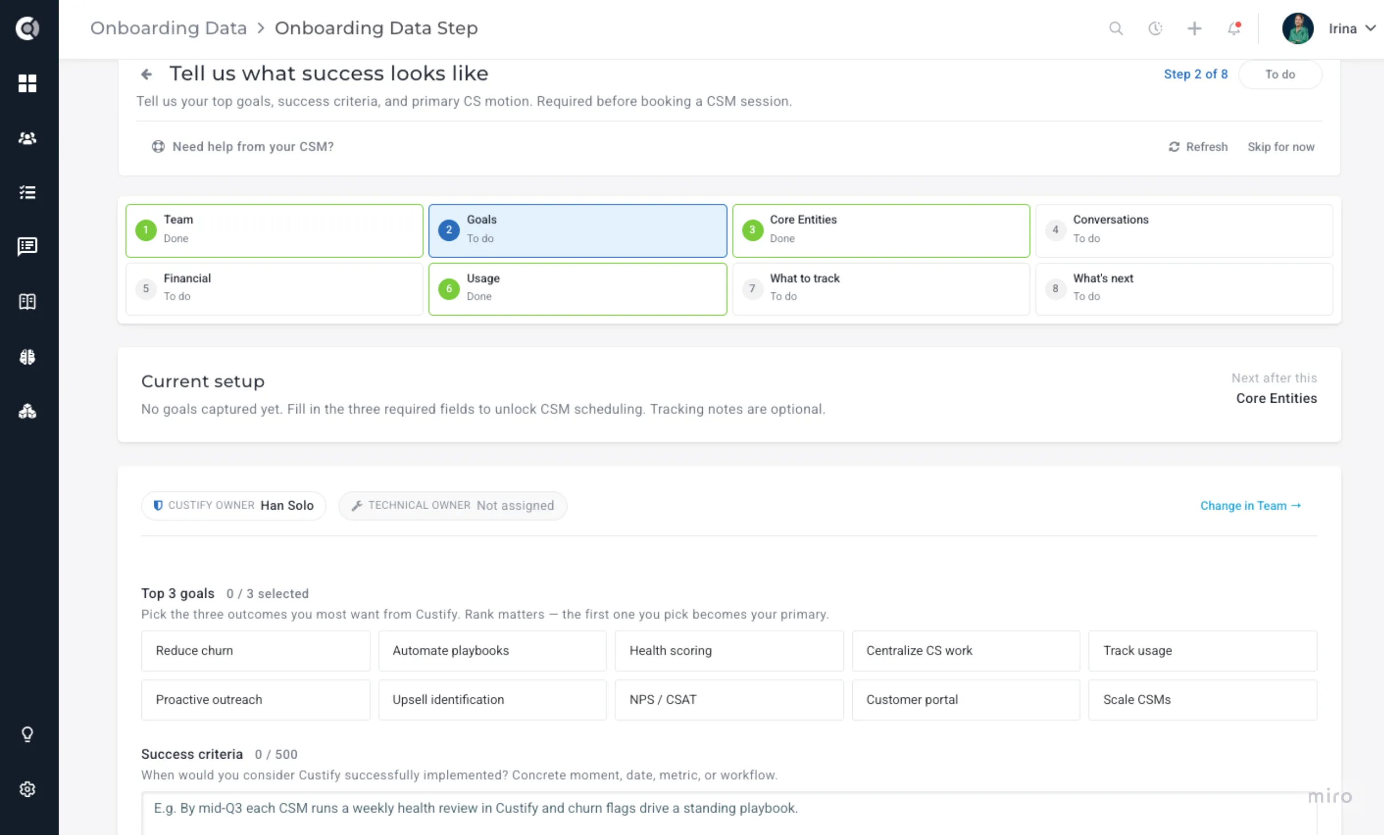Click Skip for now
Screen dimensions: 1384x835
coord(1281,147)
